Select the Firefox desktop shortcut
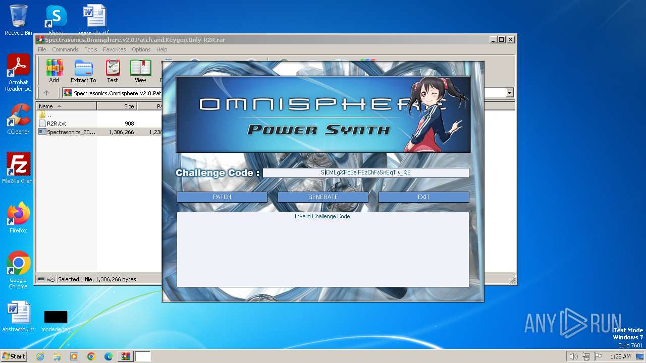 [x=18, y=218]
